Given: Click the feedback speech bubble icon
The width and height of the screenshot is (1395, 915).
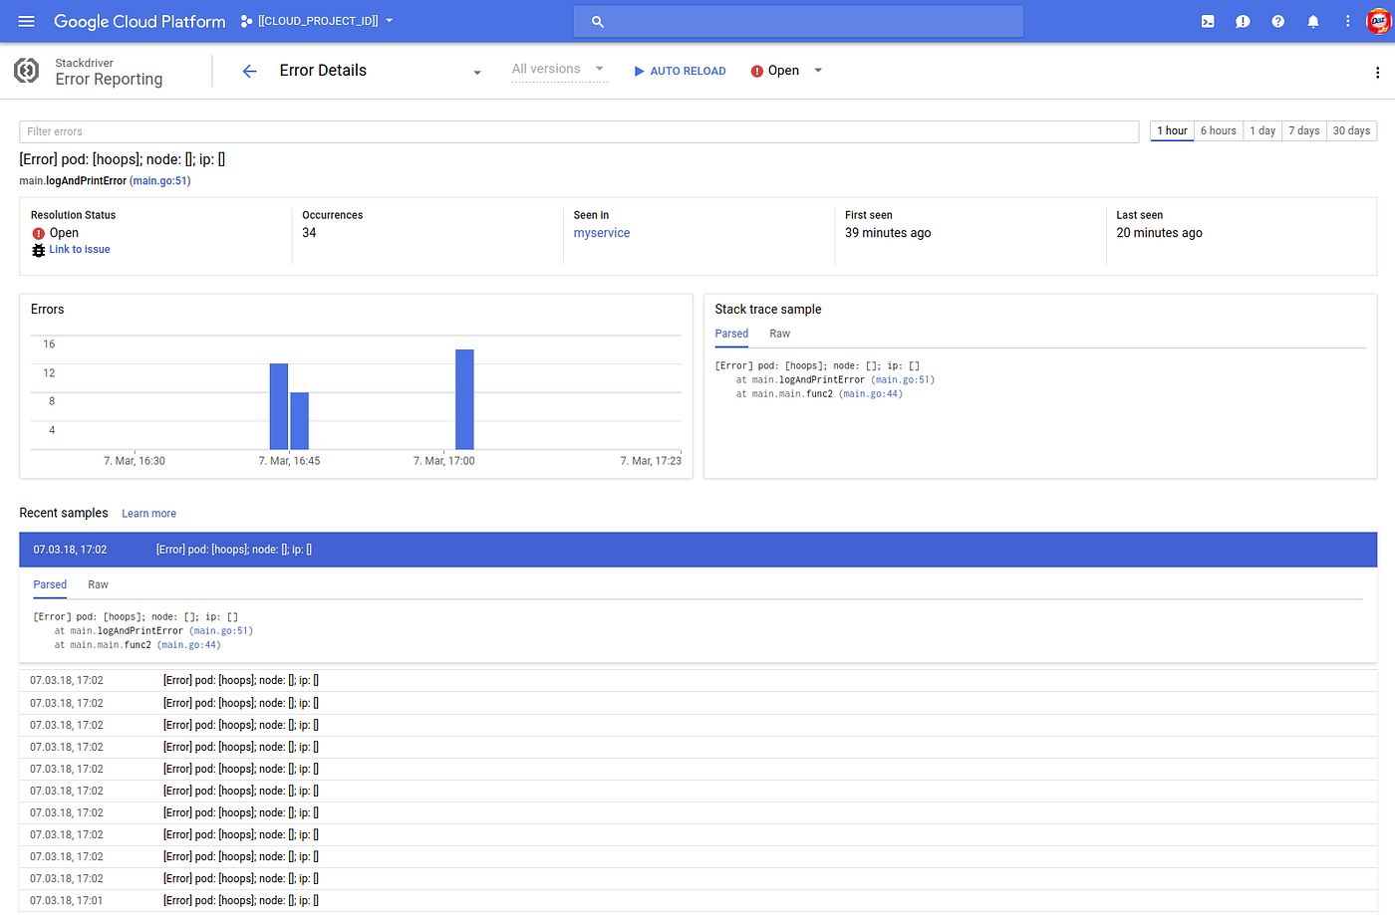Looking at the screenshot, I should tap(1243, 20).
